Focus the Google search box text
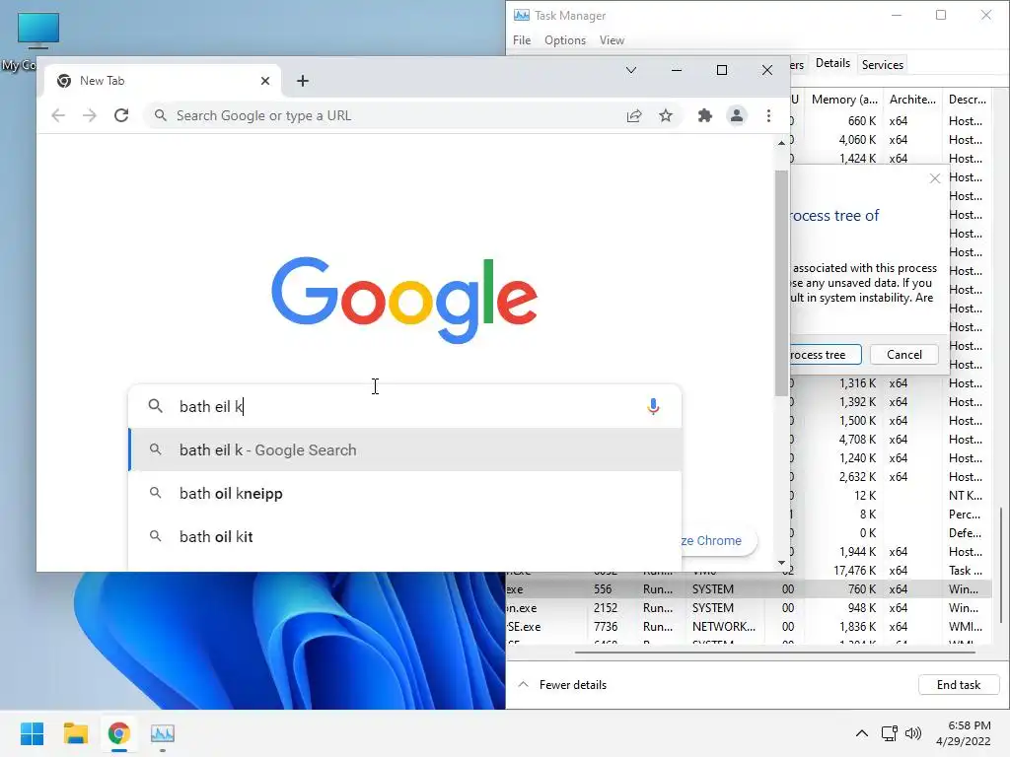 tap(405, 406)
